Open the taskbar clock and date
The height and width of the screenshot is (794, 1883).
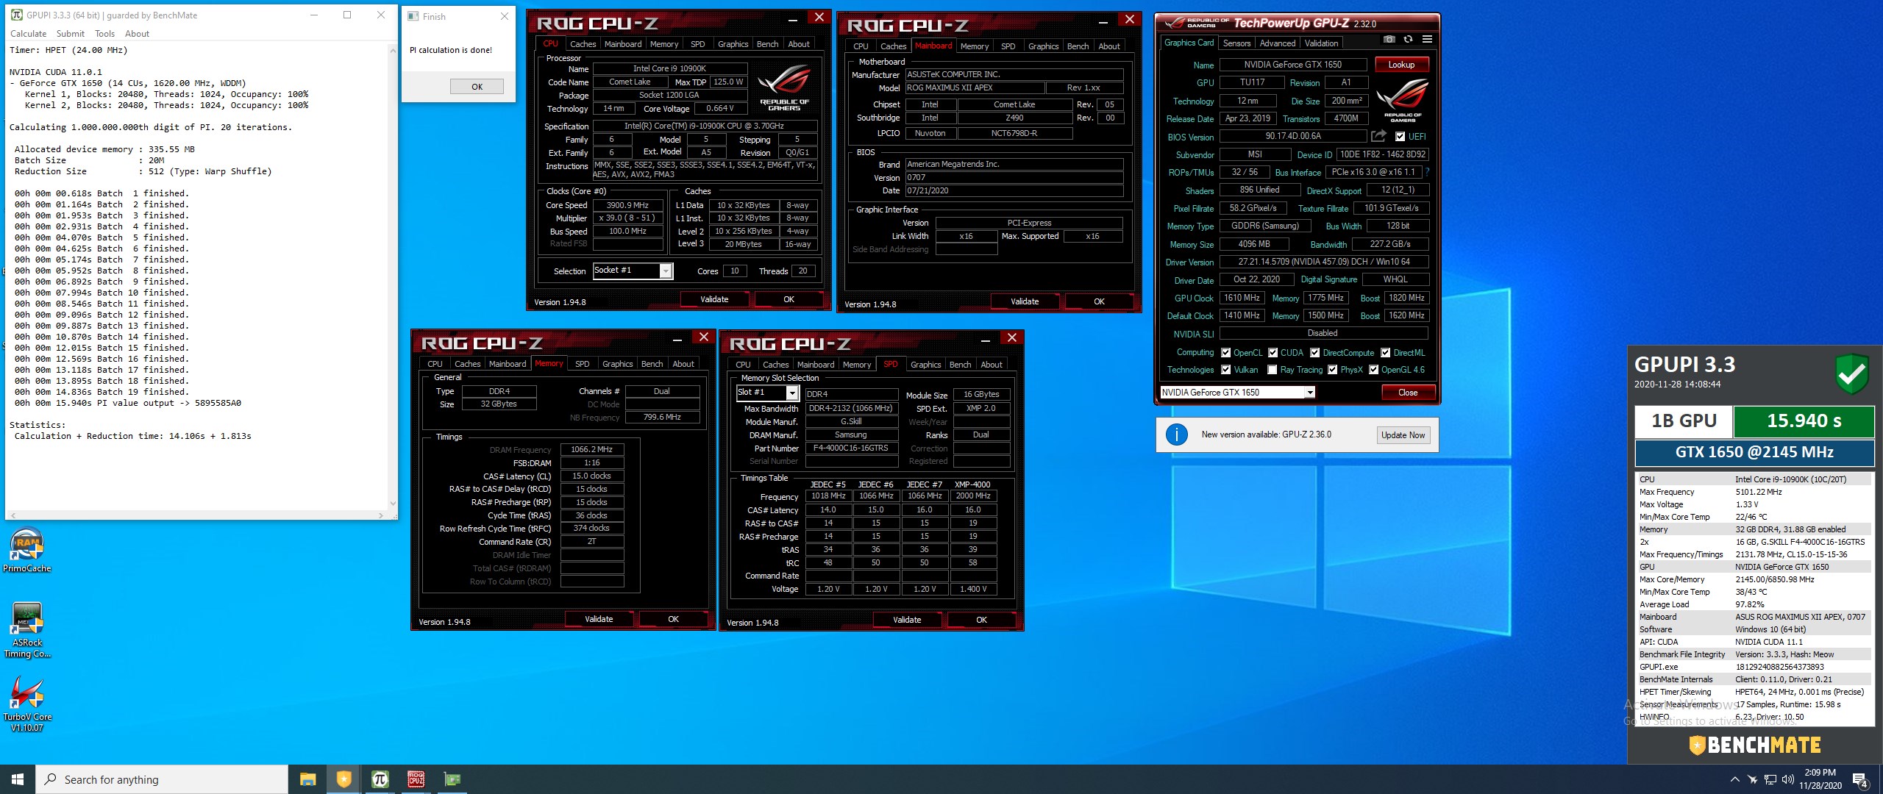coord(1820,779)
